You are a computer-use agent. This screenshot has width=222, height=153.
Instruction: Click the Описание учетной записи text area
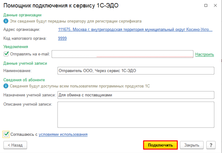[x=136, y=114]
